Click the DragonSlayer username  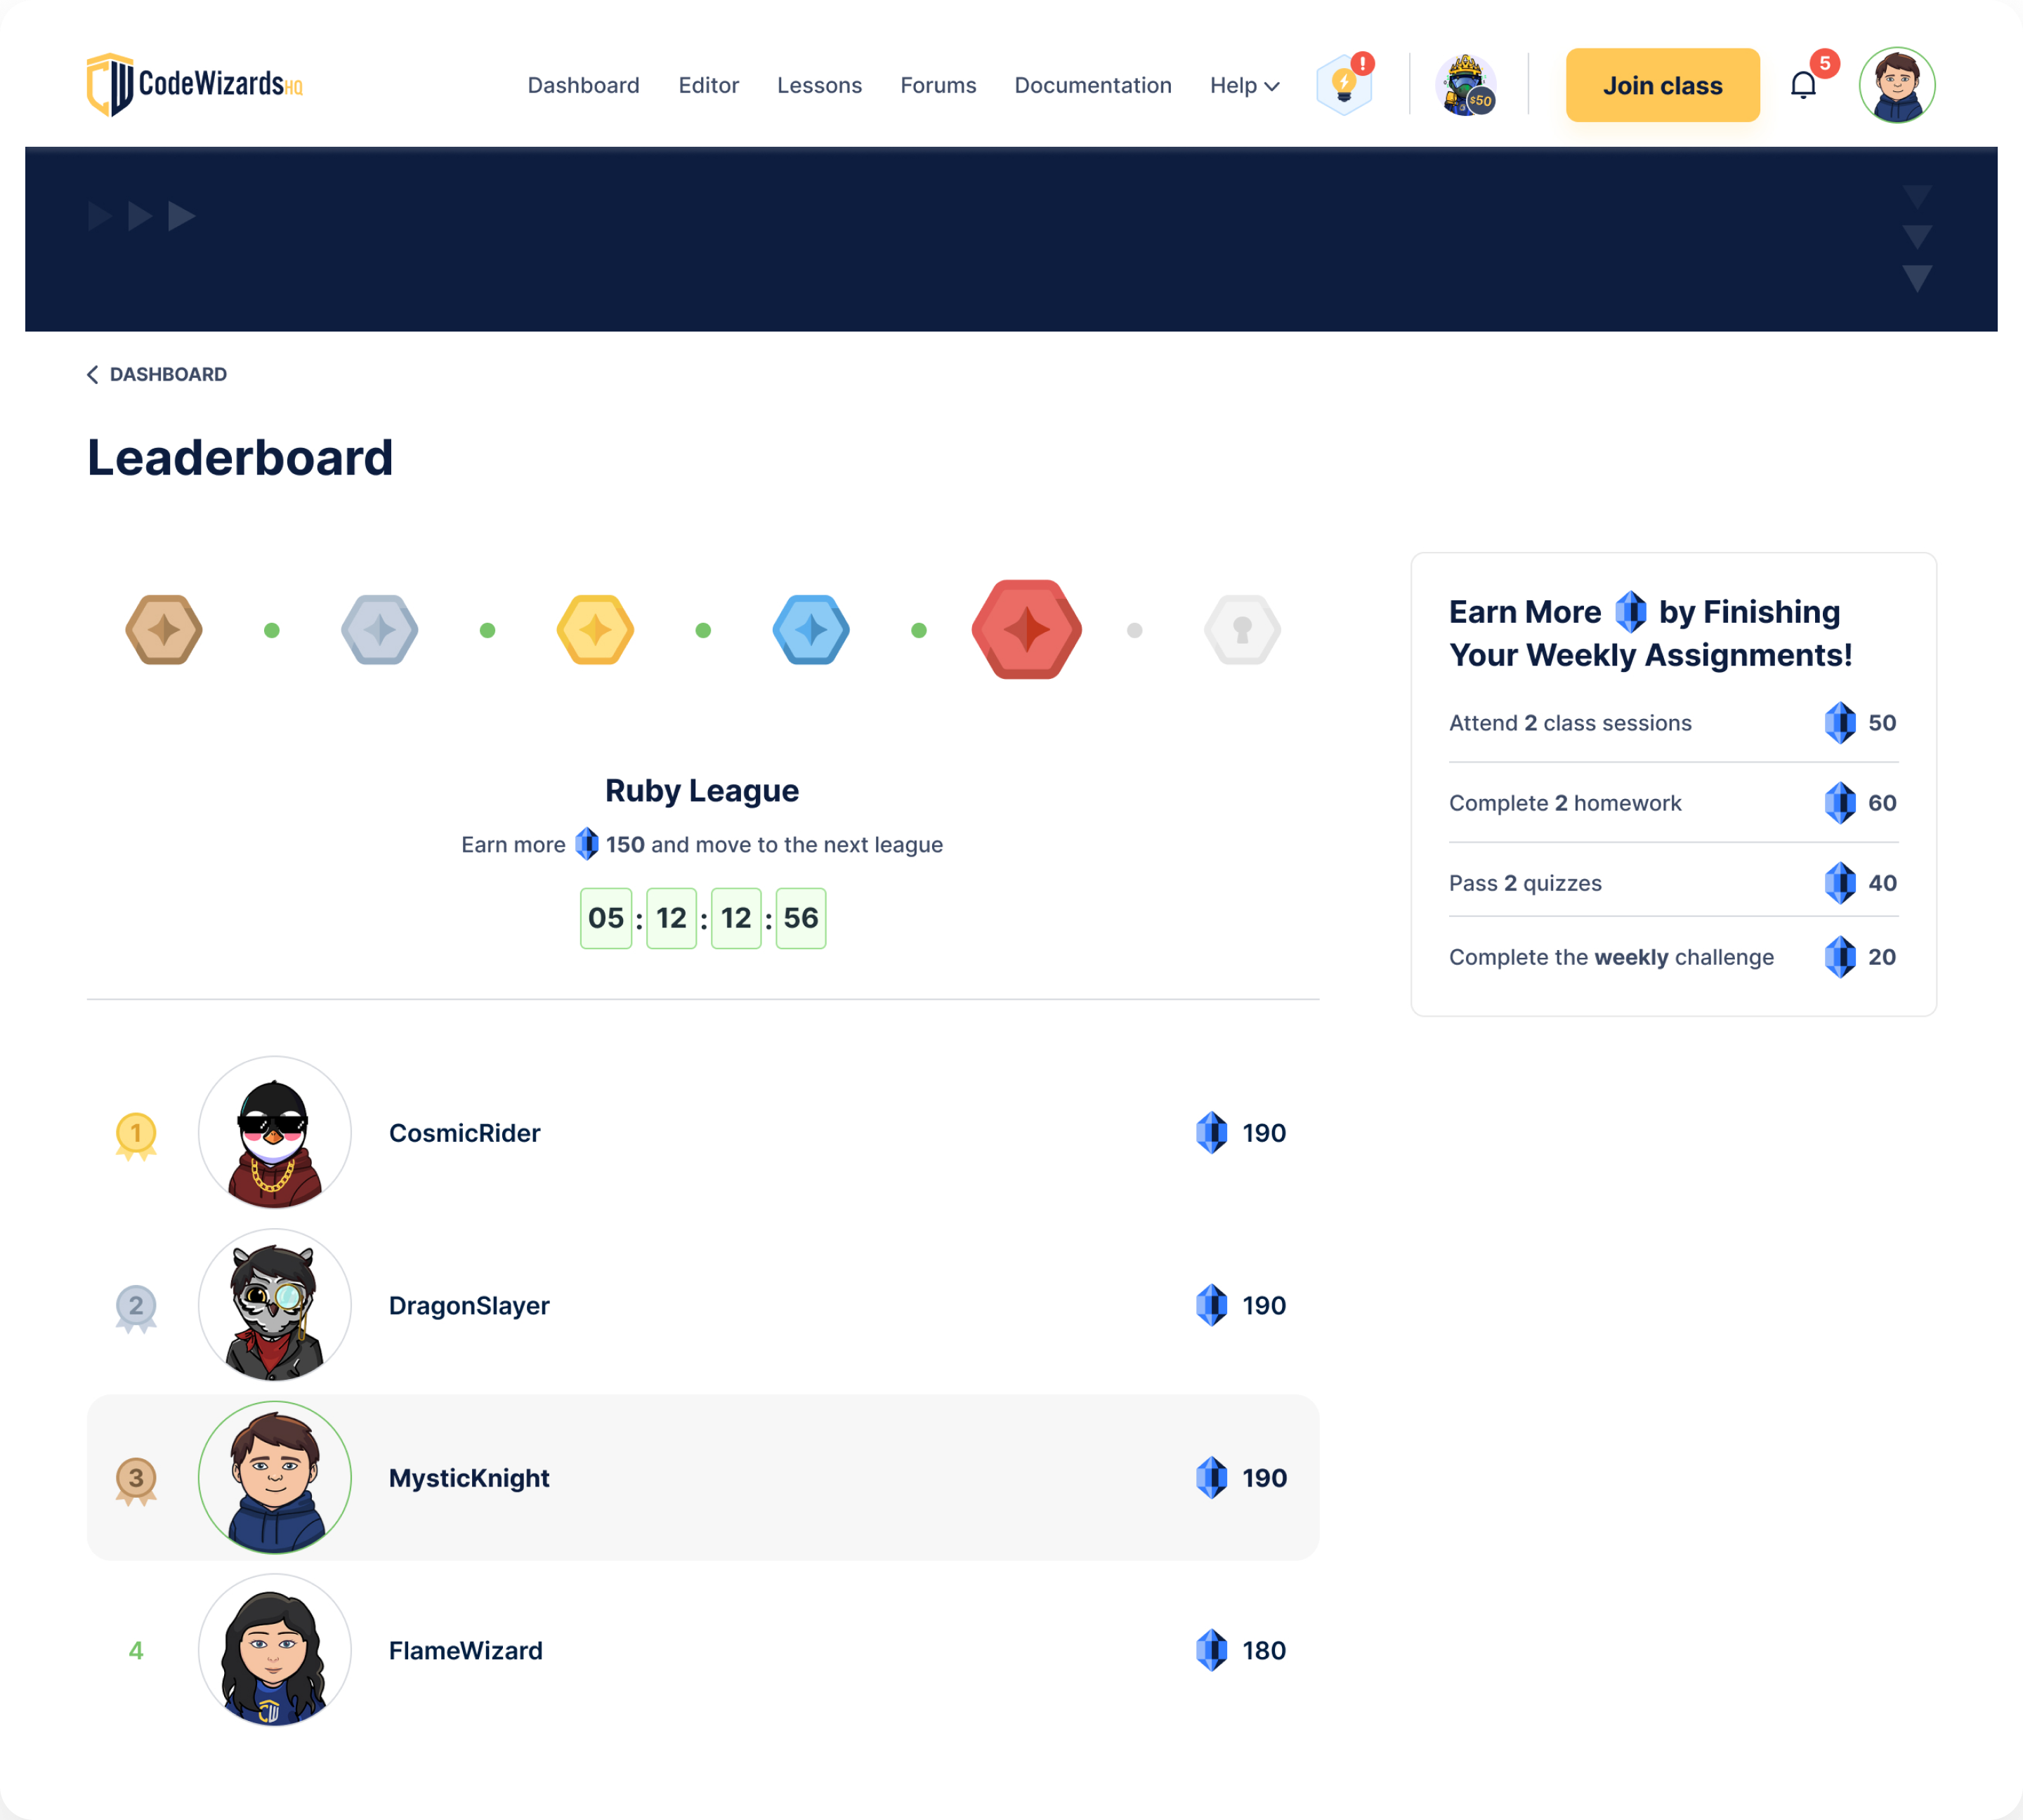coord(469,1306)
